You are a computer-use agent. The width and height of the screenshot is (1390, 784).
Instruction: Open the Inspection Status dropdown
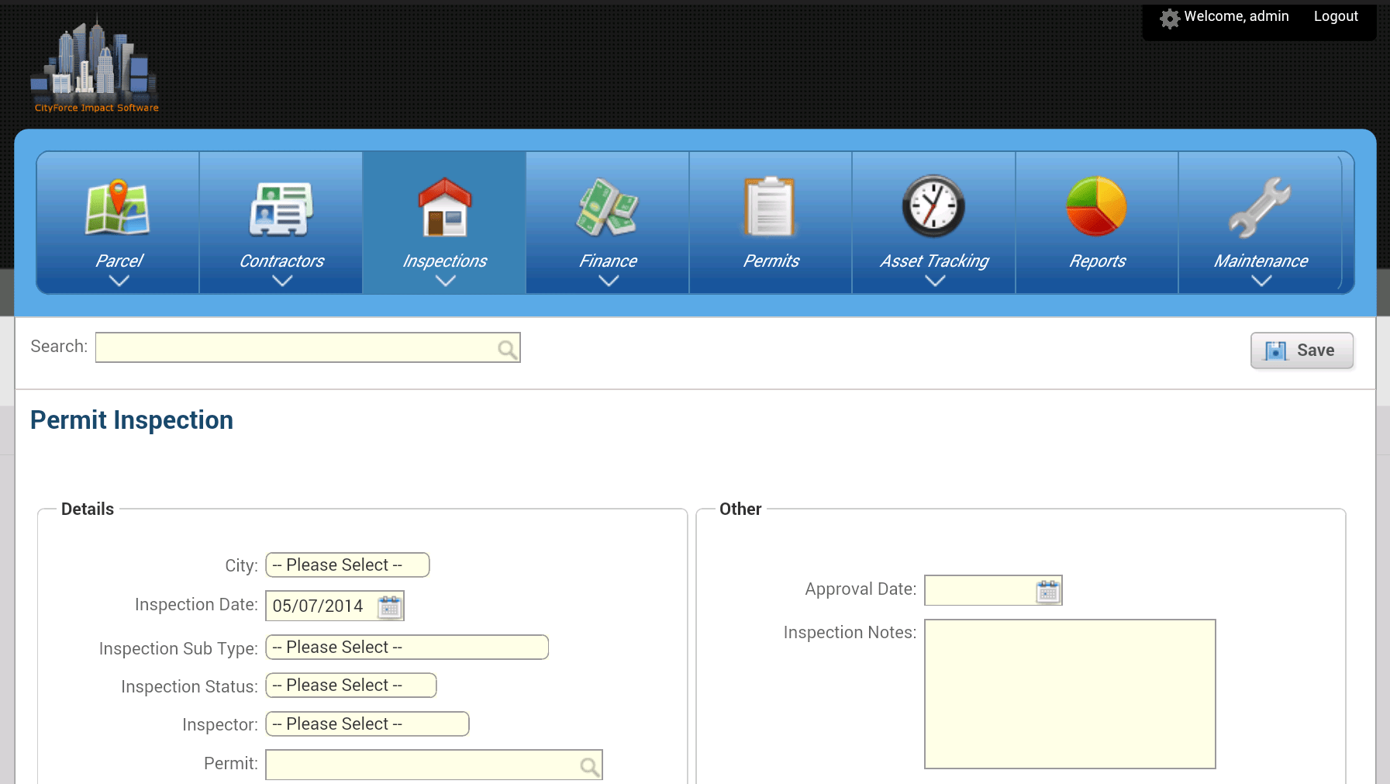pyautogui.click(x=350, y=685)
